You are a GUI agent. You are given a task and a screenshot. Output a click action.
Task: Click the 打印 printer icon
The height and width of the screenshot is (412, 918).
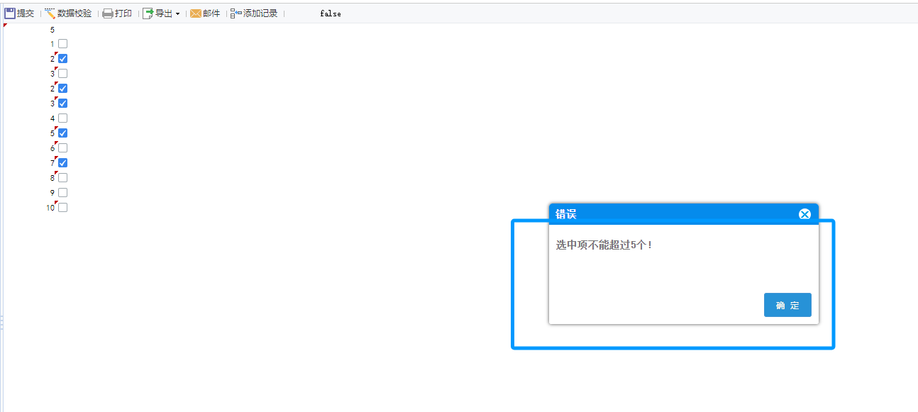108,13
